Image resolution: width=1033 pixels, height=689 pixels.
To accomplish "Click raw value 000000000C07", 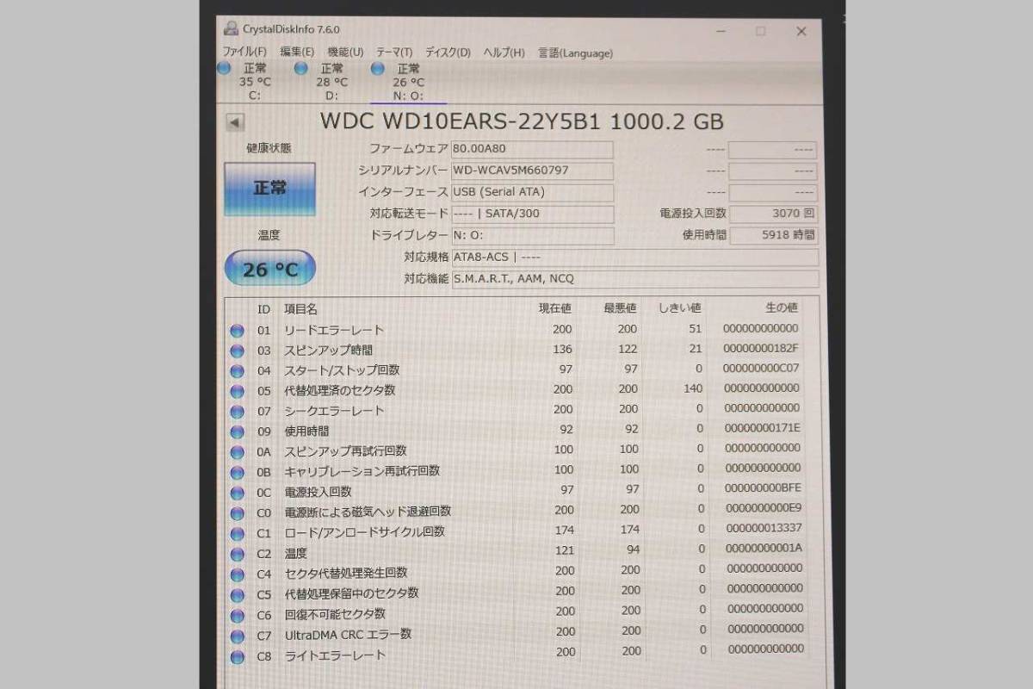I will pos(761,369).
